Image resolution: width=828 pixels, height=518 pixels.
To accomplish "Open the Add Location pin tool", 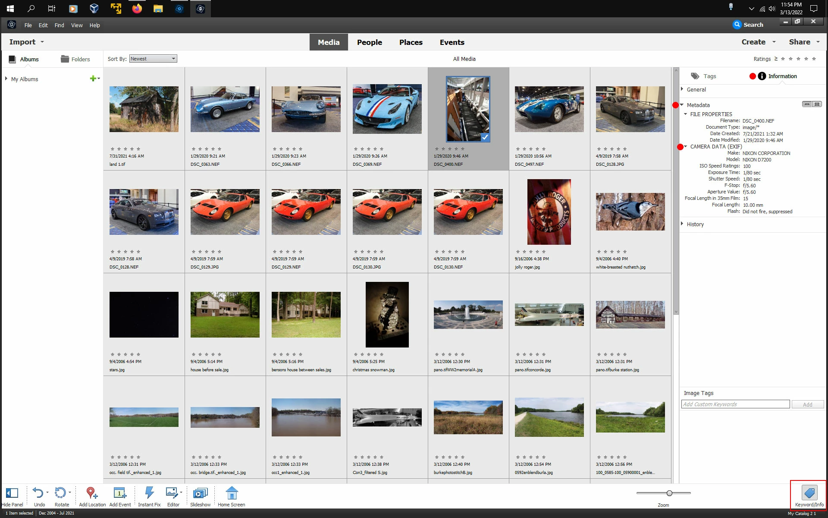I will pos(91,493).
